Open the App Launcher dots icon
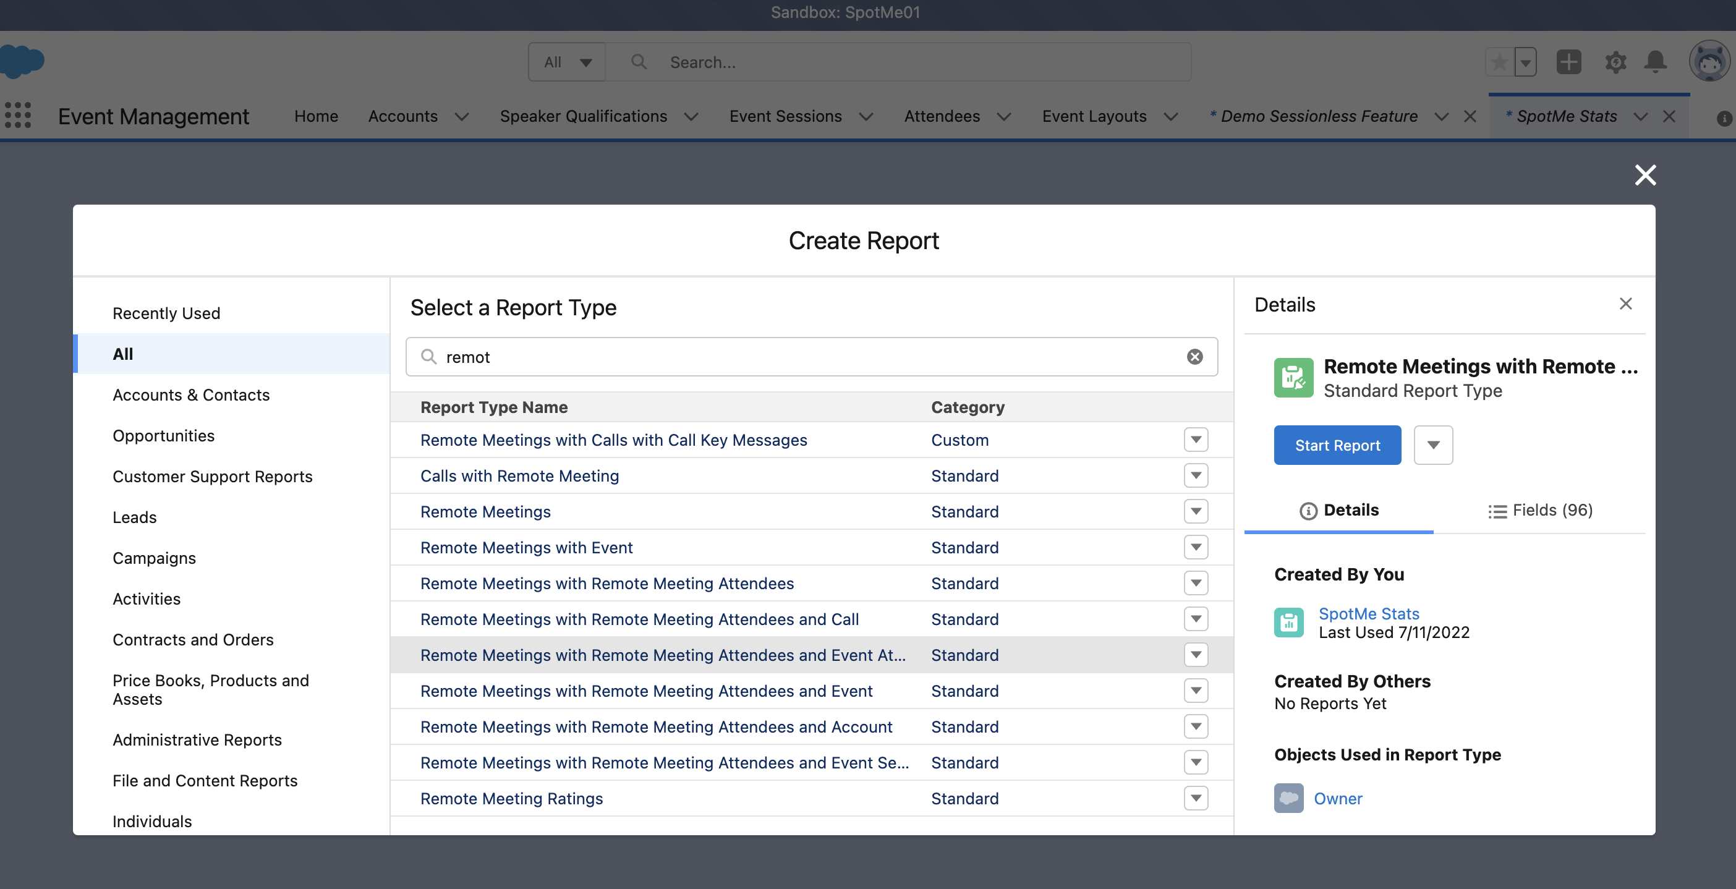The image size is (1736, 889). (18, 115)
